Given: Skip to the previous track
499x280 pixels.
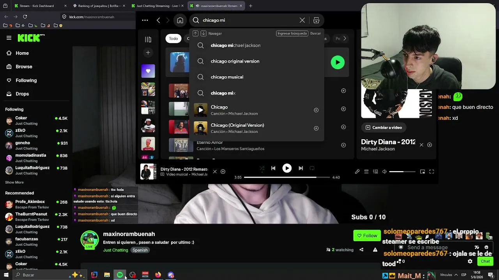Looking at the screenshot, I should point(273,168).
